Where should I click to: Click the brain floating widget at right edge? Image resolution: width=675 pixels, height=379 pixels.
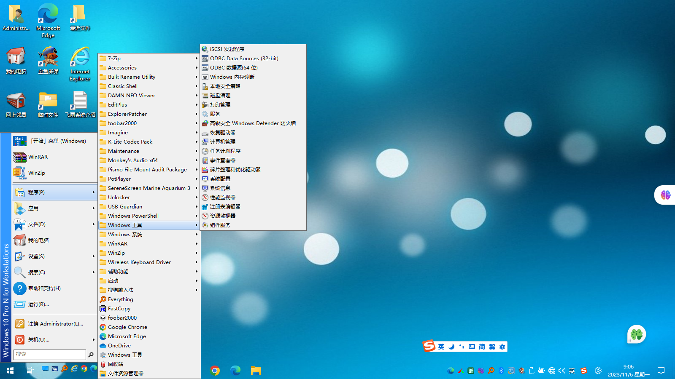point(666,195)
